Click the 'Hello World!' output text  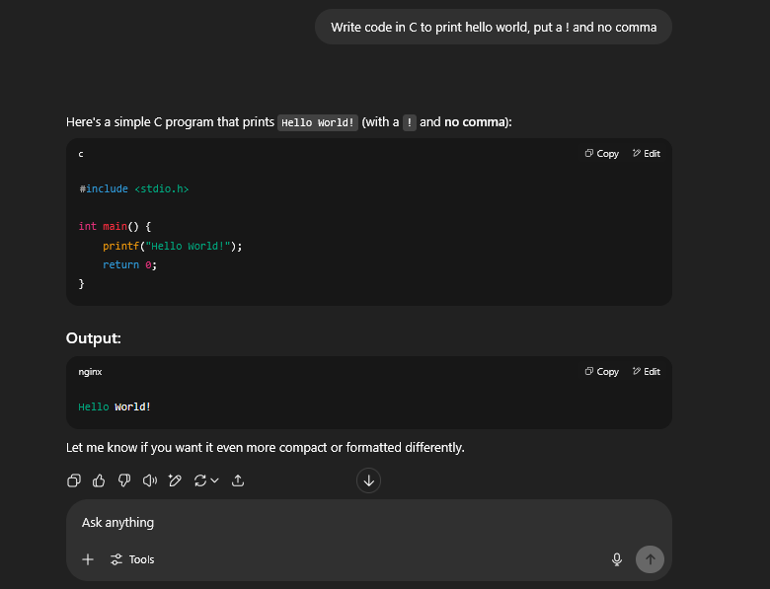point(115,406)
